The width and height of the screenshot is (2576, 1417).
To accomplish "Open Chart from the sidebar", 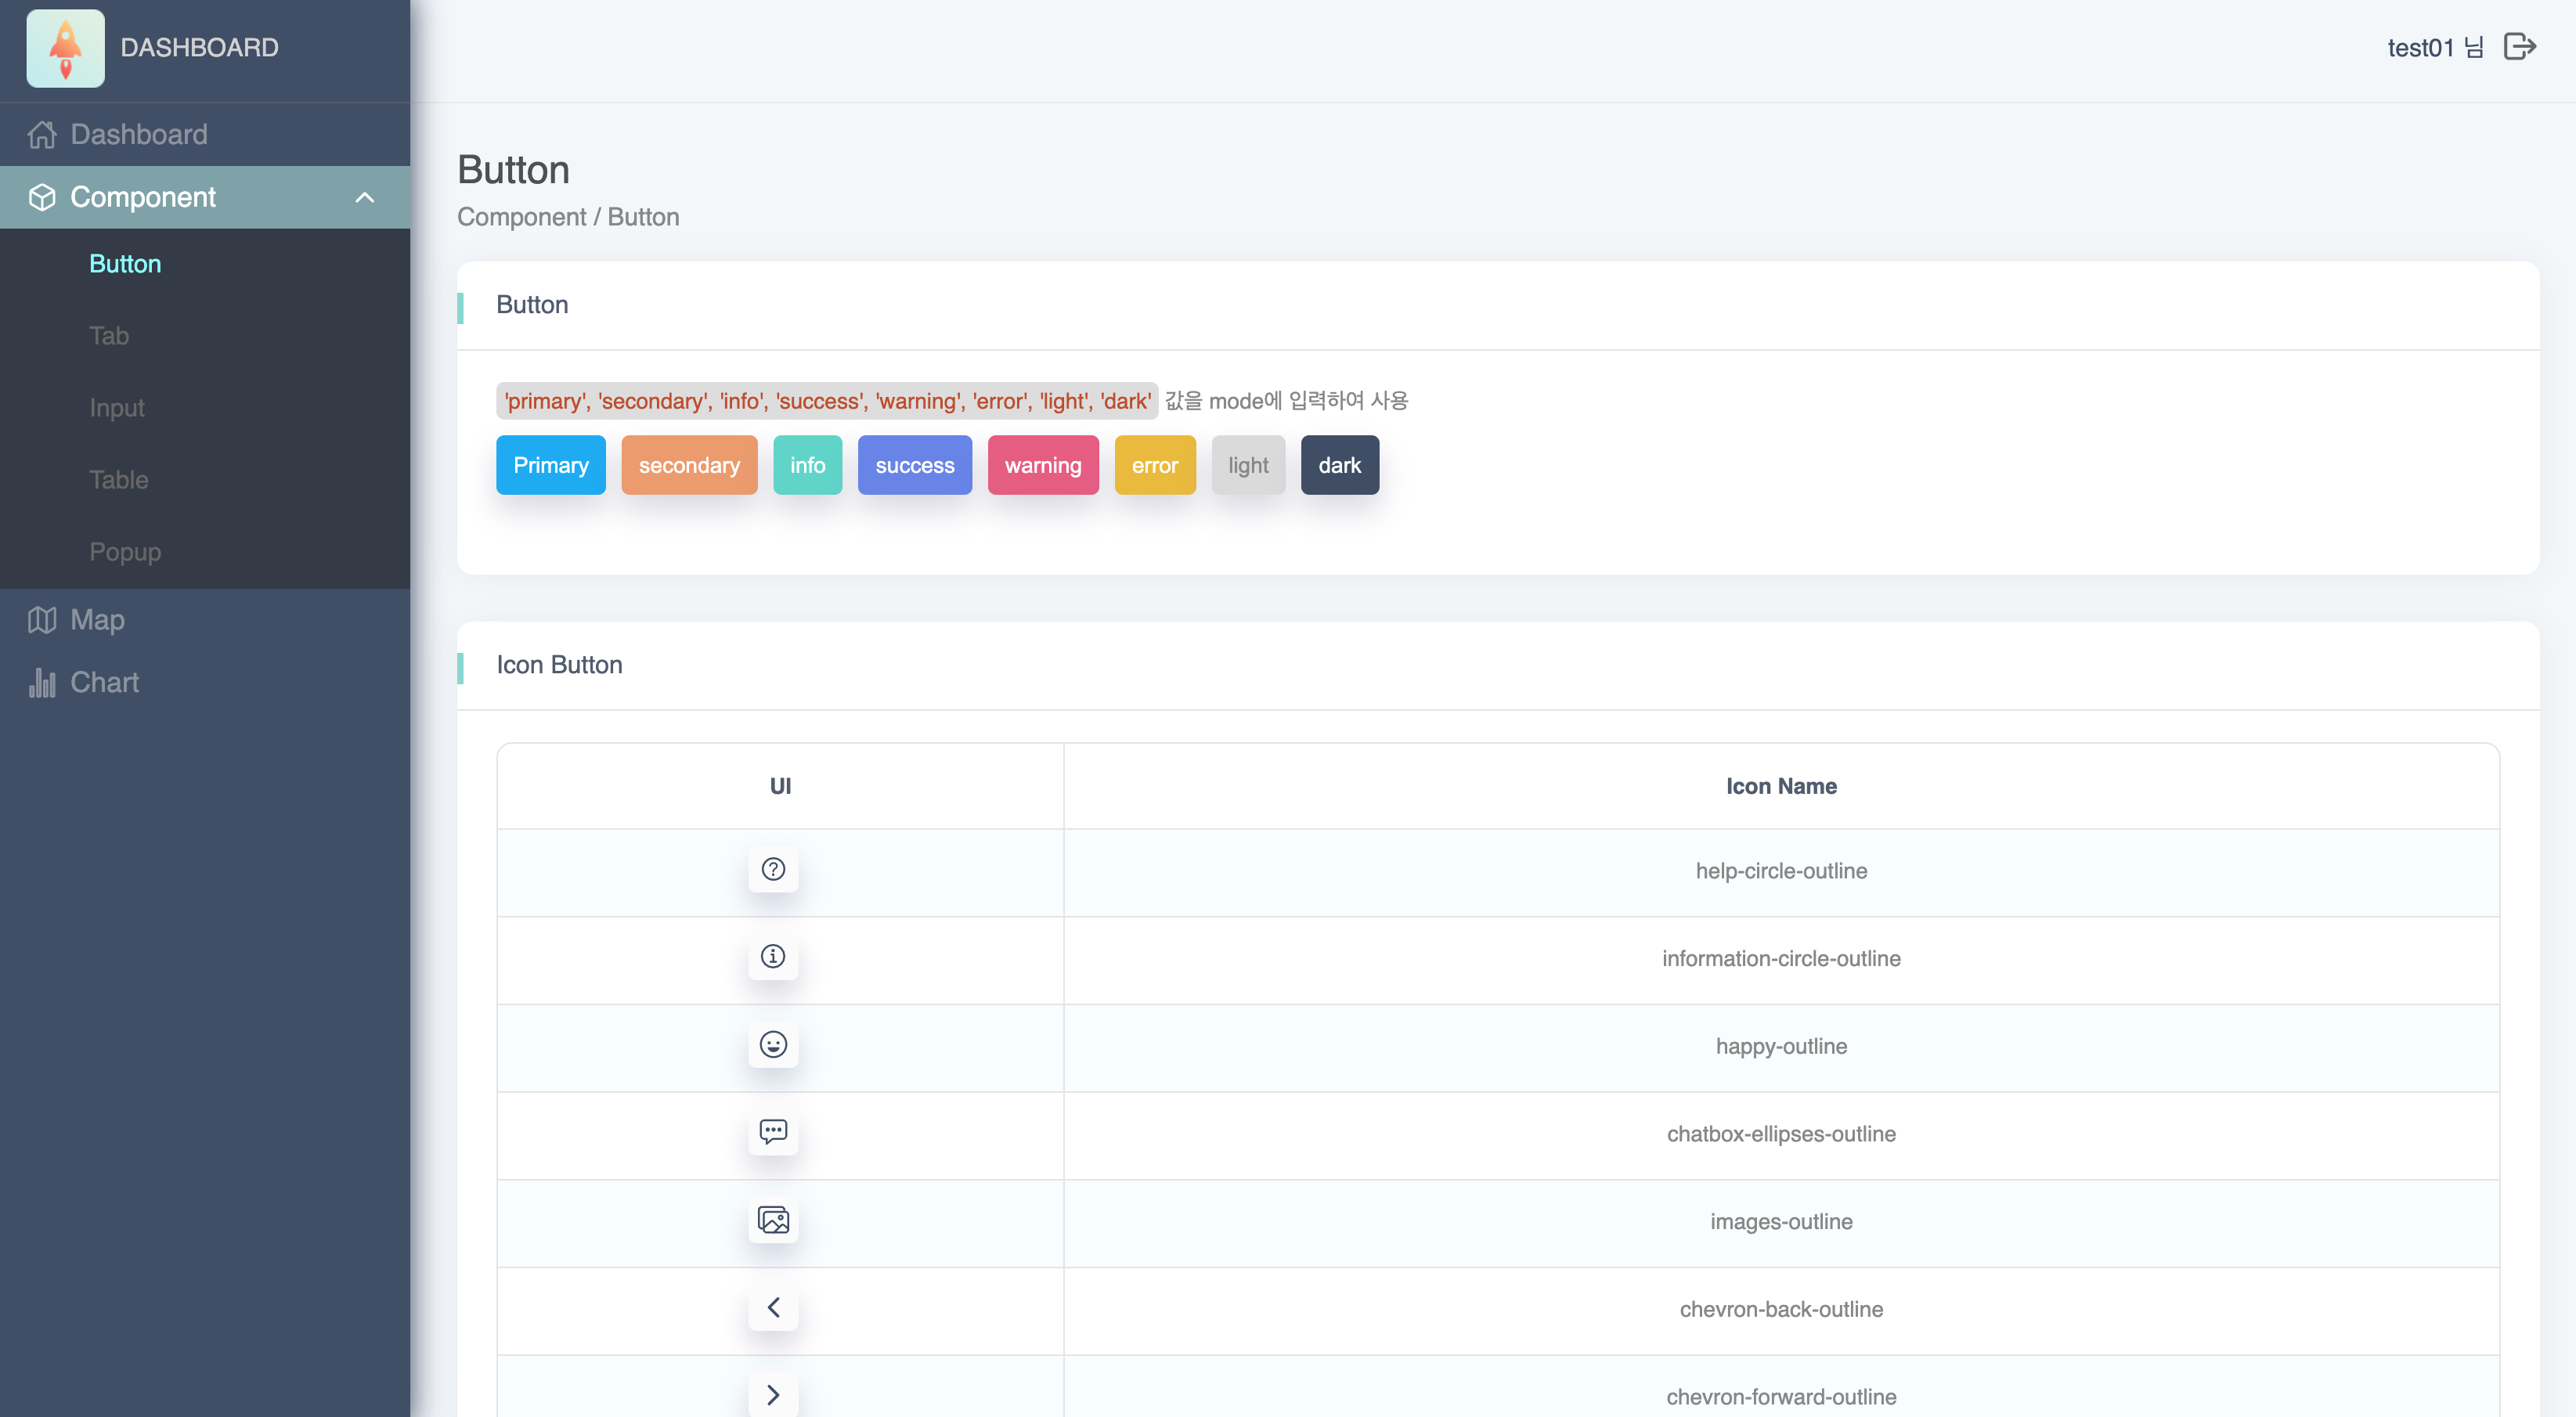I will [x=104, y=681].
